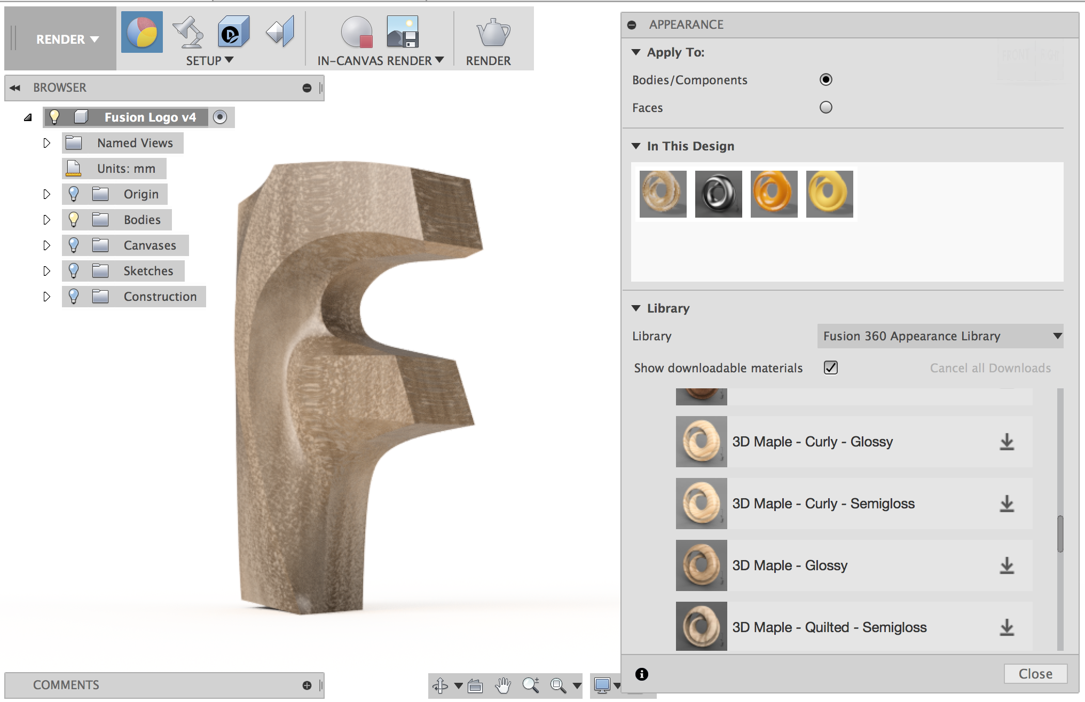Click the Close button in Appearance panel
Viewport: 1085px width, 702px height.
(x=1033, y=674)
